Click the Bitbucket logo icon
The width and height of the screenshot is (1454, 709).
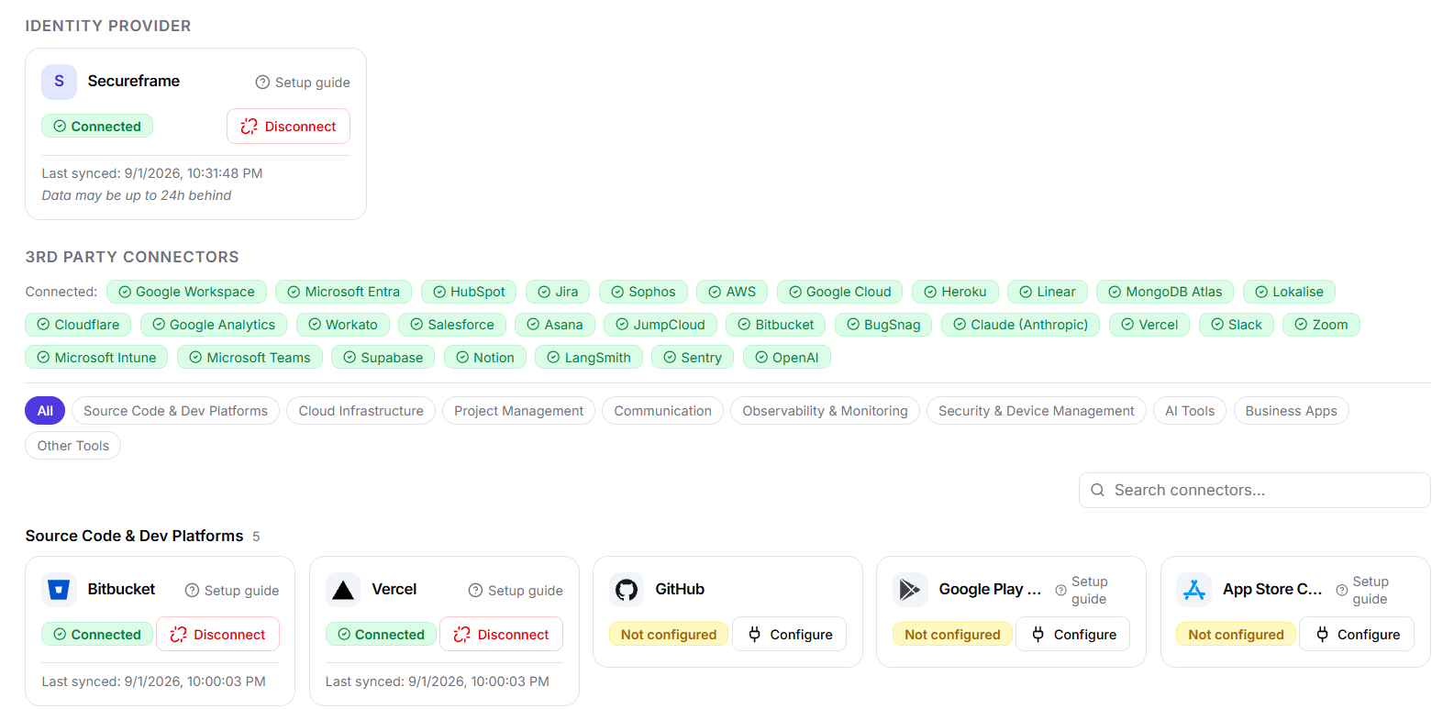[x=59, y=590]
